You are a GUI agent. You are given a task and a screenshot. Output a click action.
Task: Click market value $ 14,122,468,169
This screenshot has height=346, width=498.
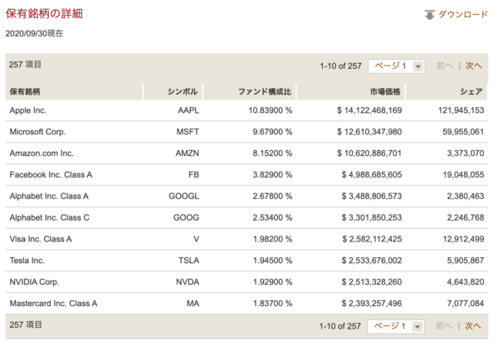coord(369,110)
